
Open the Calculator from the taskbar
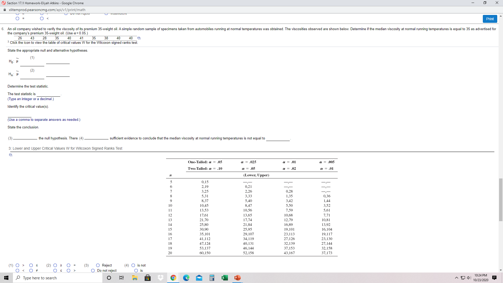pos(212,278)
